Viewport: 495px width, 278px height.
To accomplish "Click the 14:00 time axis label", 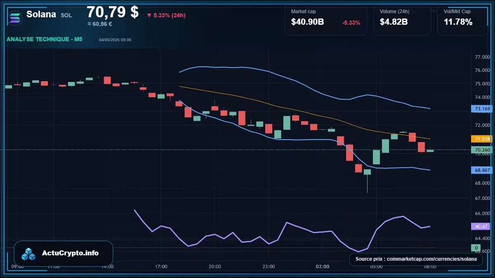I will click(107, 267).
